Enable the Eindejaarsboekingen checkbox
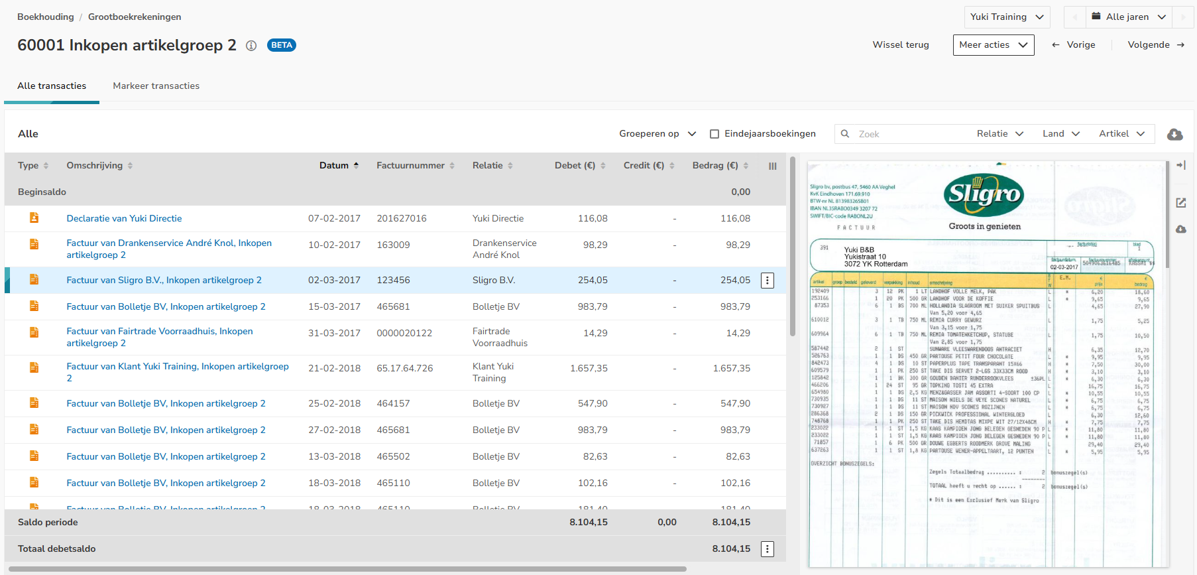This screenshot has width=1197, height=575. (714, 134)
